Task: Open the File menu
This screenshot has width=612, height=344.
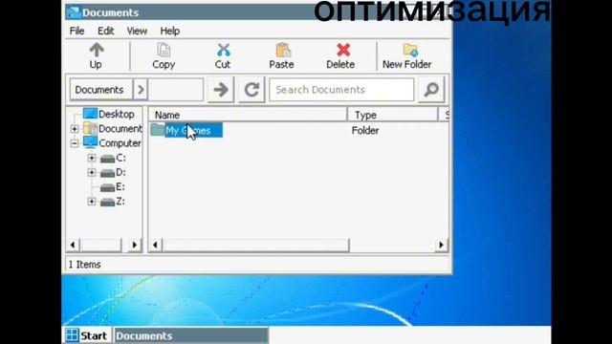Action: coord(76,31)
